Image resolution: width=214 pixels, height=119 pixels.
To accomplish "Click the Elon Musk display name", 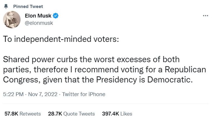I will (x=40, y=16).
